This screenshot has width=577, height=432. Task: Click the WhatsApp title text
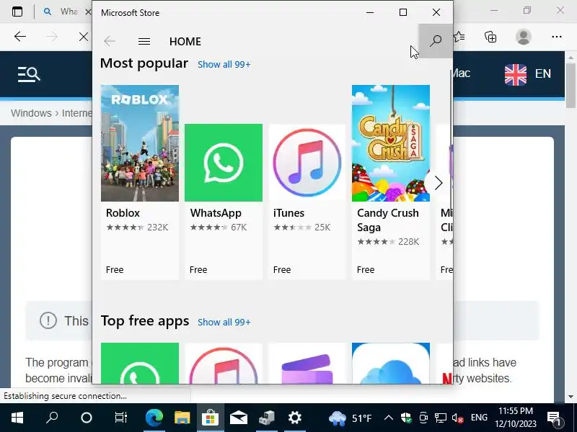pyautogui.click(x=216, y=213)
